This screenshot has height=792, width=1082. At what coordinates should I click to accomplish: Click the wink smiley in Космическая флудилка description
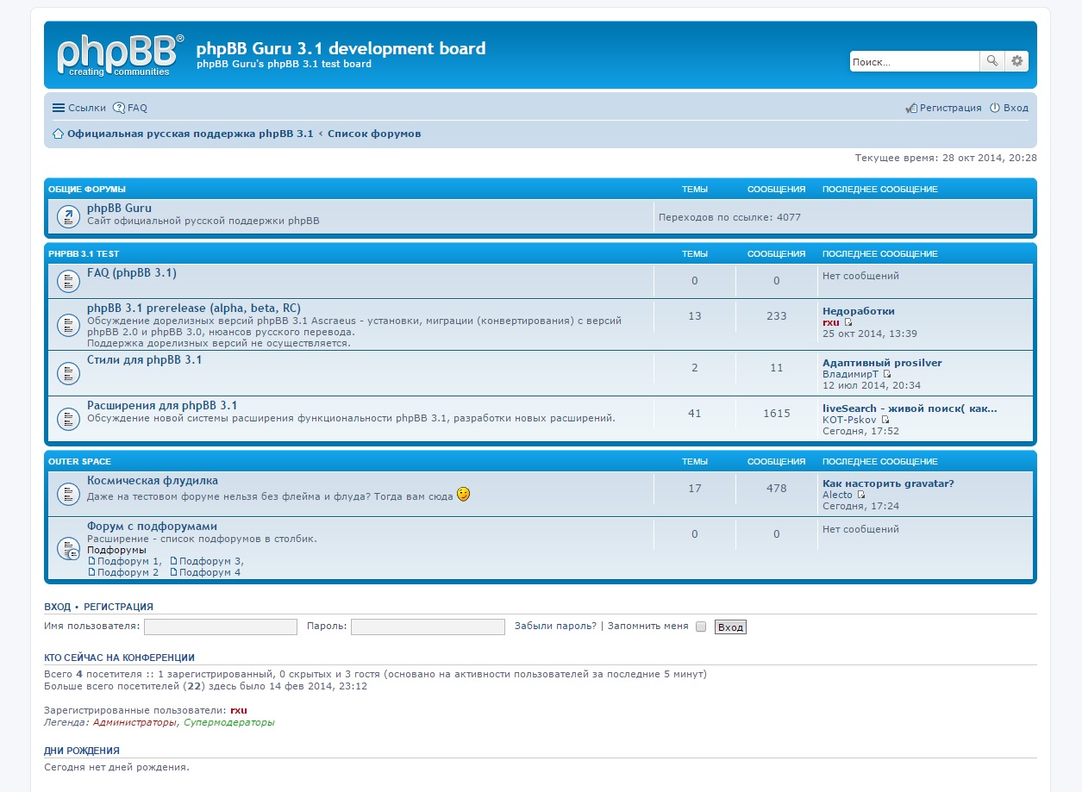click(x=464, y=495)
